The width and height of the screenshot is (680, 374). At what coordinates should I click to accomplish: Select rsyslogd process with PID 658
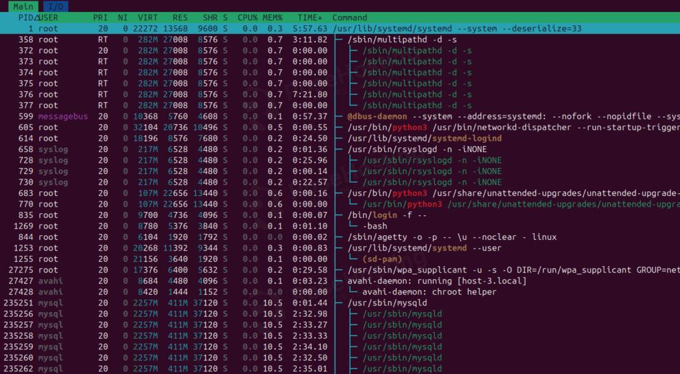click(340, 149)
